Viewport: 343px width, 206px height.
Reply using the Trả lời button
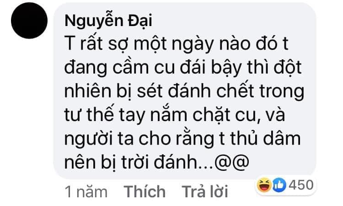[205, 191]
